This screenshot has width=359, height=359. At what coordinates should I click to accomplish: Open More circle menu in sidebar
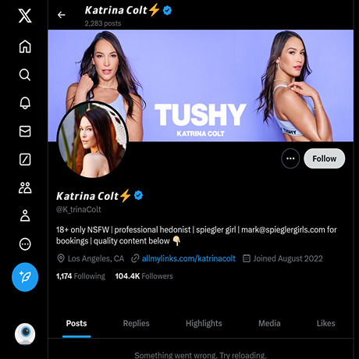tap(25, 244)
